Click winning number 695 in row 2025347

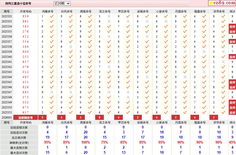25,92
